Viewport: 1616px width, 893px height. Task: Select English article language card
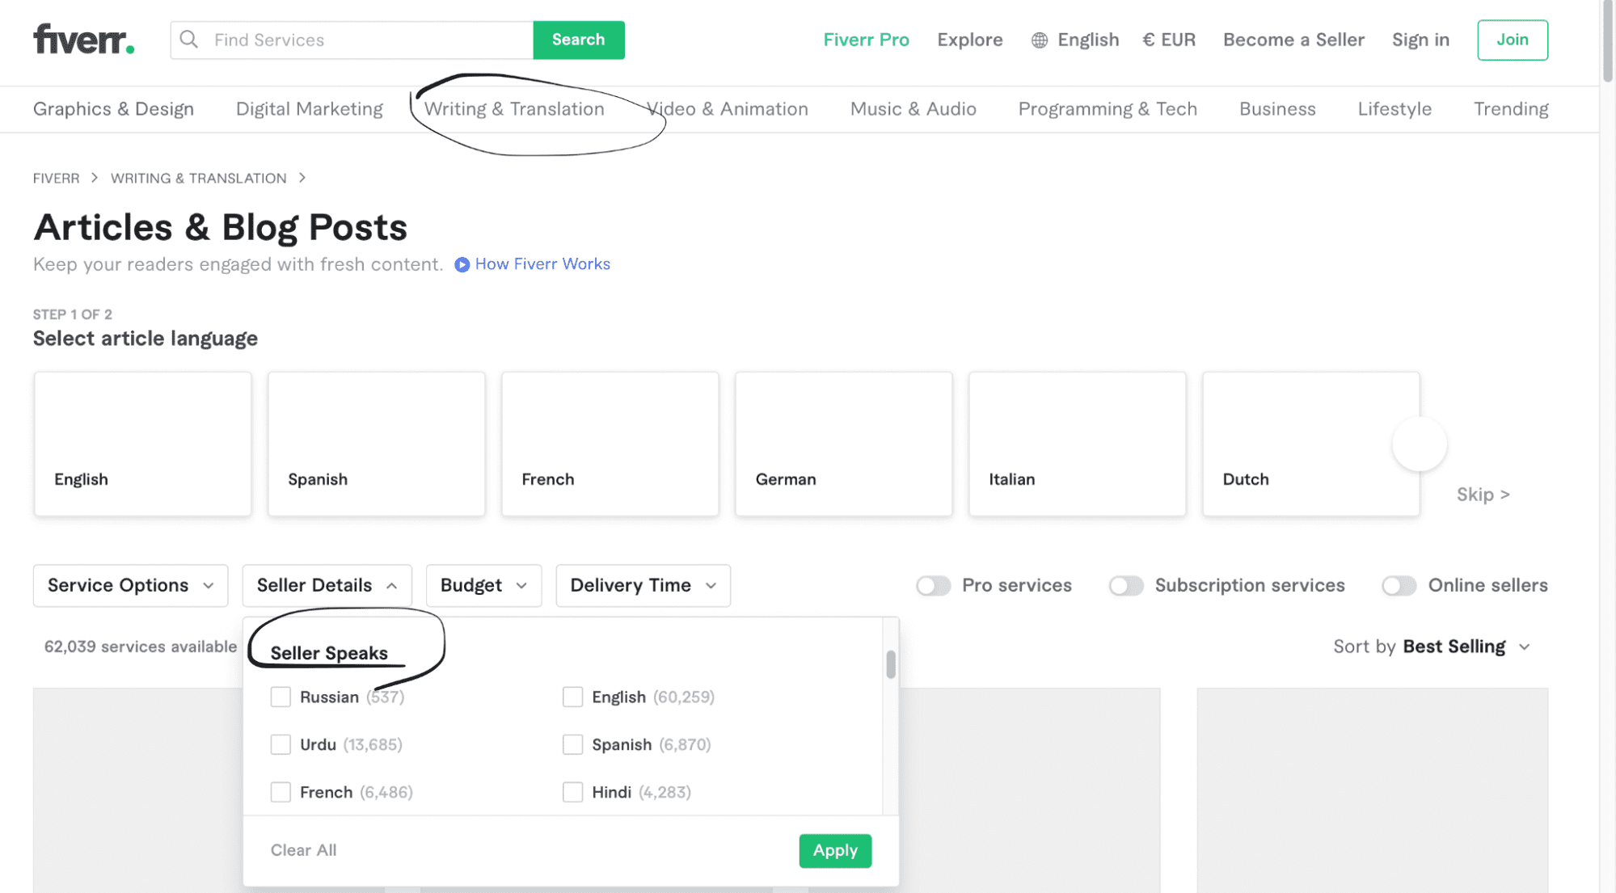point(142,444)
